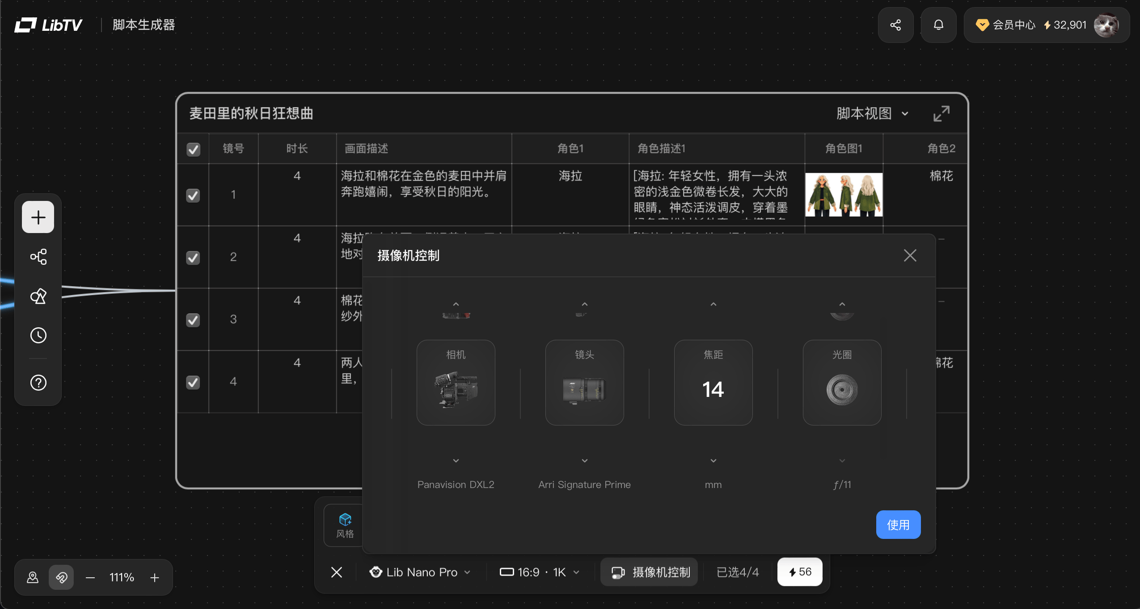Viewport: 1140px width, 609px height.
Task: Uncheck the checkbox for shot 1
Action: point(193,195)
